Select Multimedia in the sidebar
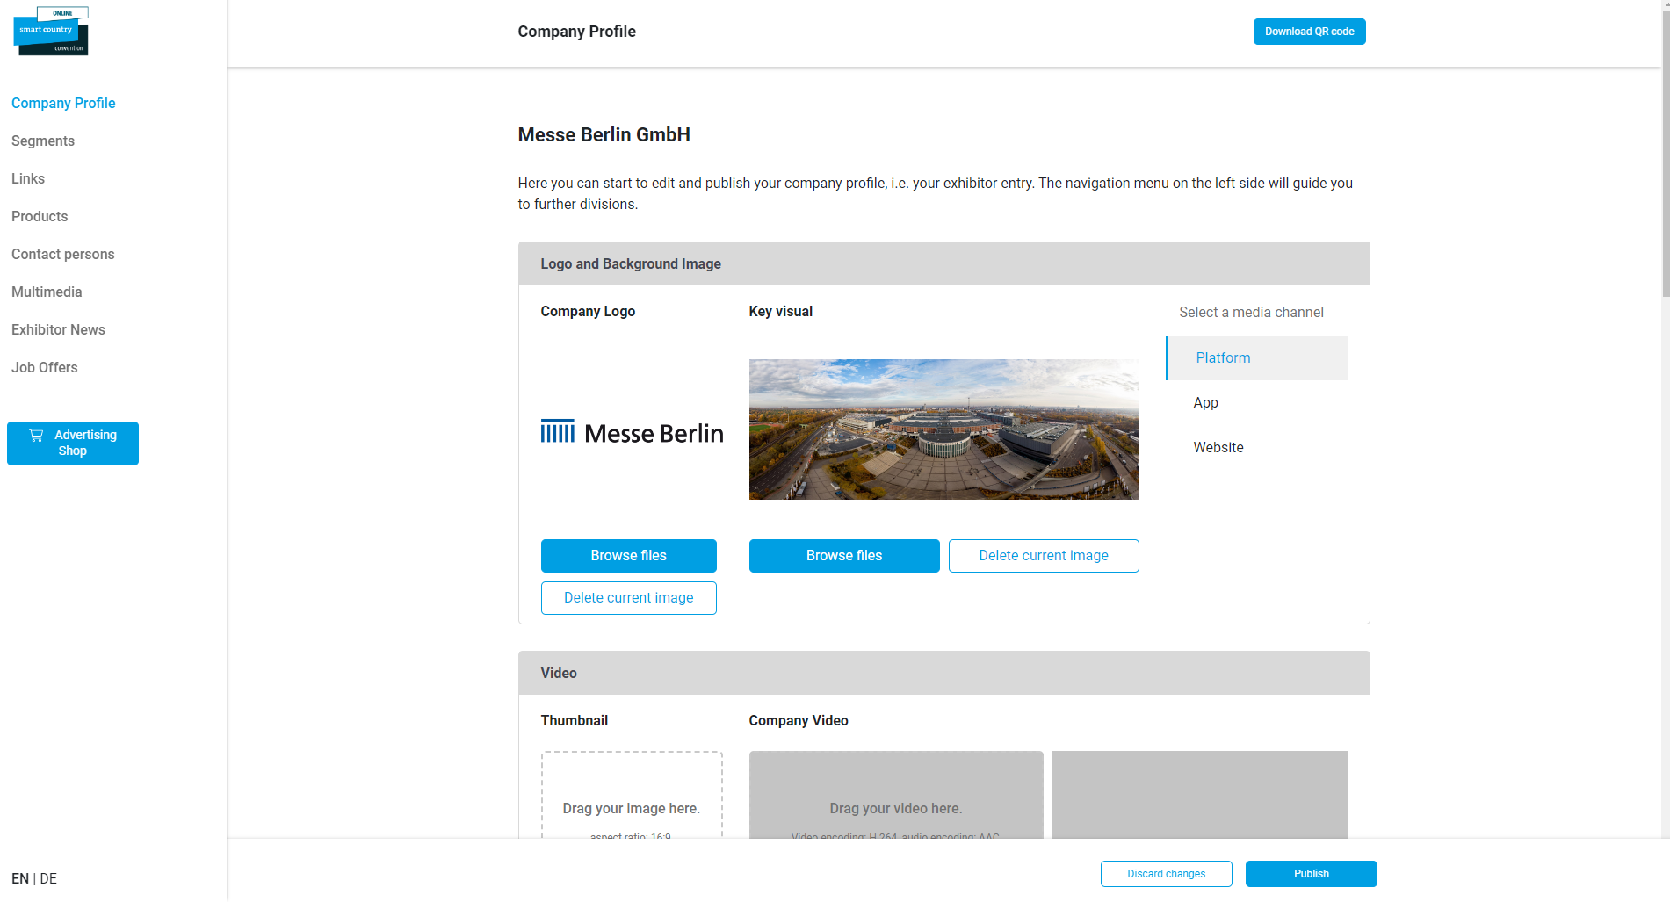 point(47,292)
